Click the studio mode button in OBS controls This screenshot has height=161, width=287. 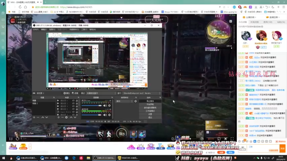tap(150, 111)
